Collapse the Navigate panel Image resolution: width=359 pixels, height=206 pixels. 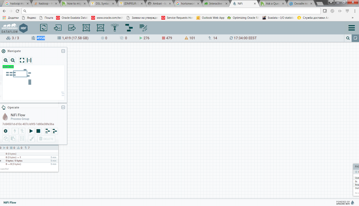[63, 51]
